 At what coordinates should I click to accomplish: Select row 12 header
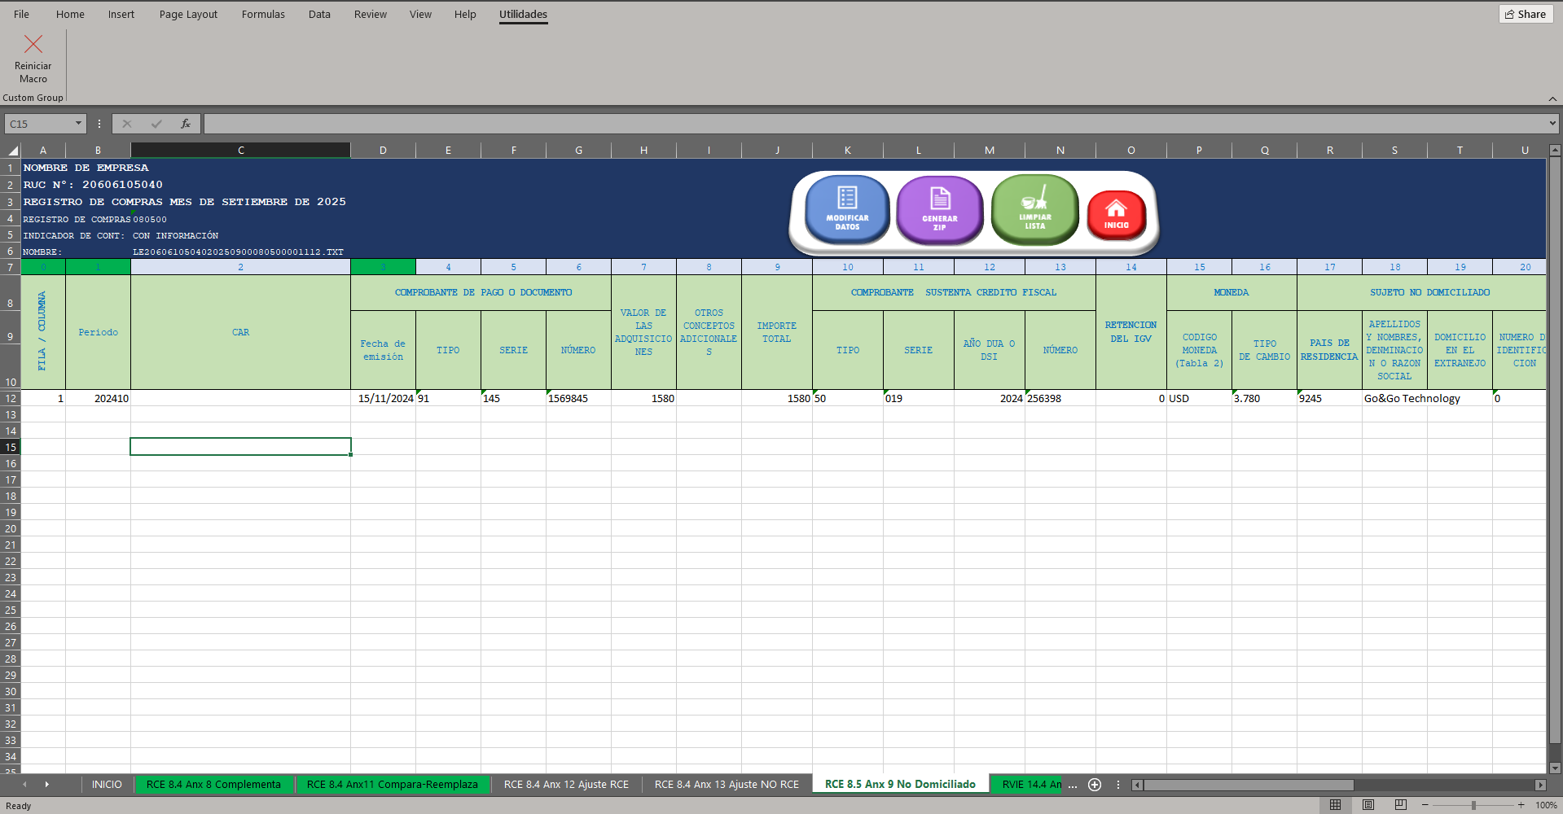tap(11, 398)
